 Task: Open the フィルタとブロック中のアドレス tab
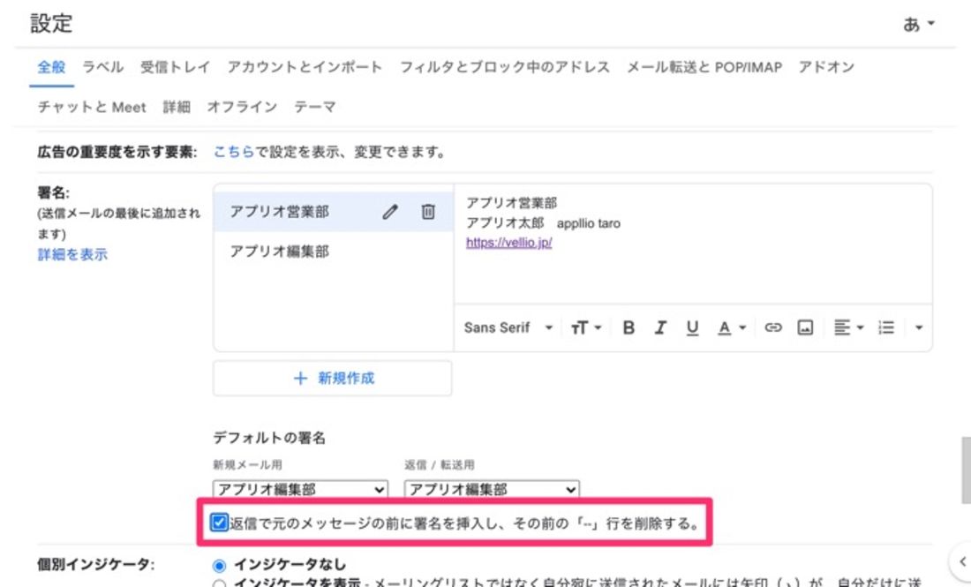[x=505, y=67]
